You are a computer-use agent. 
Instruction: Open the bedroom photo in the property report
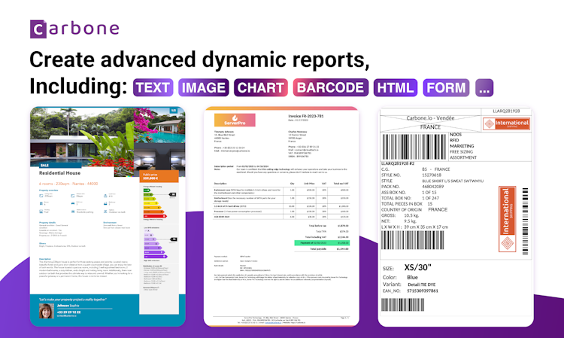[159, 157]
